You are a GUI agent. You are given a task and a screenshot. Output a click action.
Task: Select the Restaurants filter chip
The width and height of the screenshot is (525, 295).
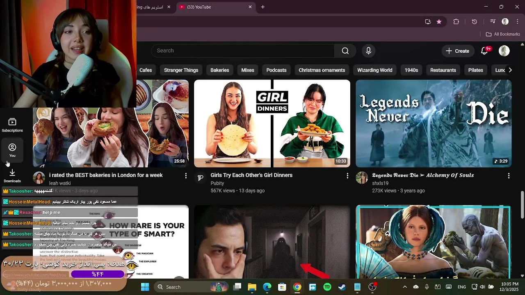[x=443, y=70]
